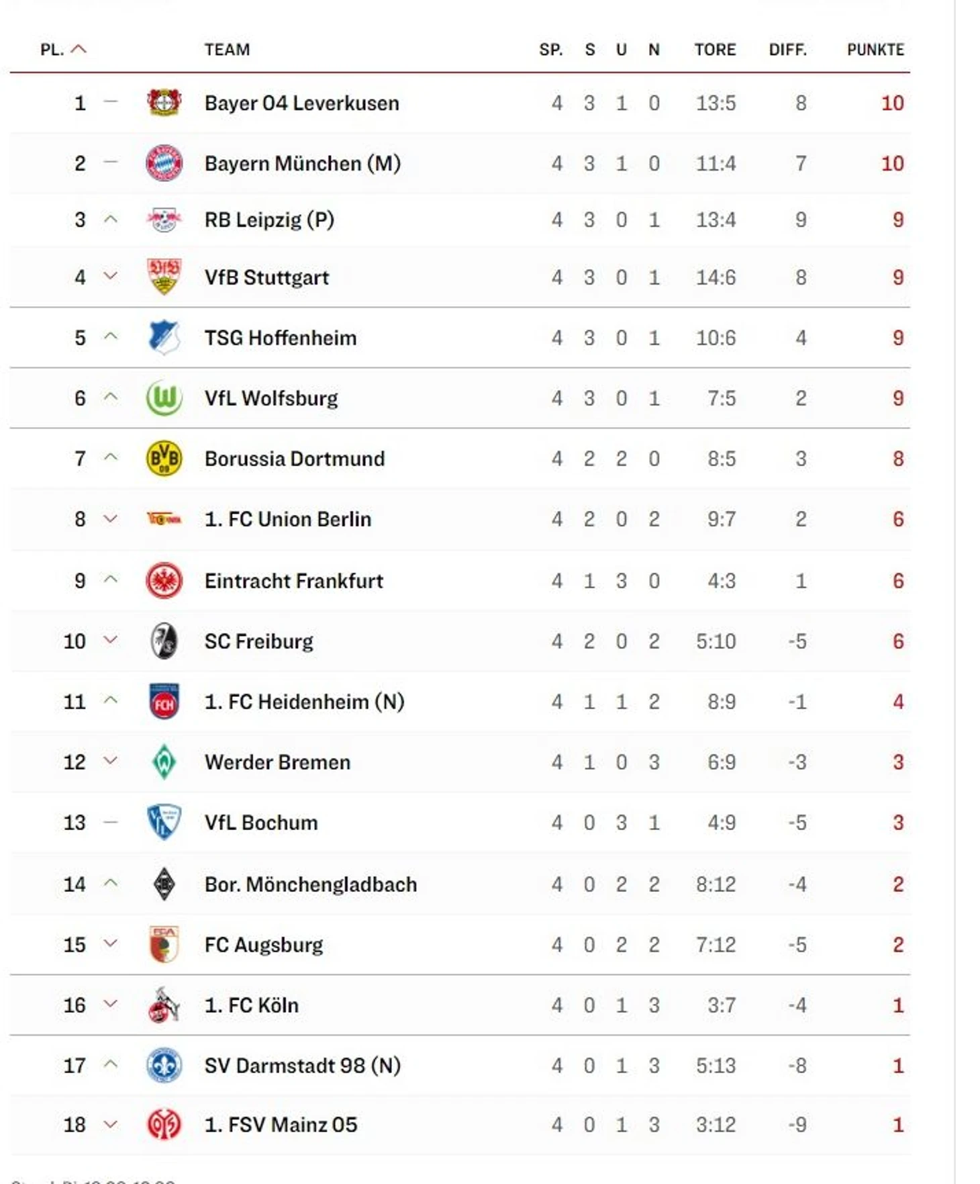Click the VfL Wolfsburg logo
This screenshot has width=980, height=1184.
pos(164,398)
